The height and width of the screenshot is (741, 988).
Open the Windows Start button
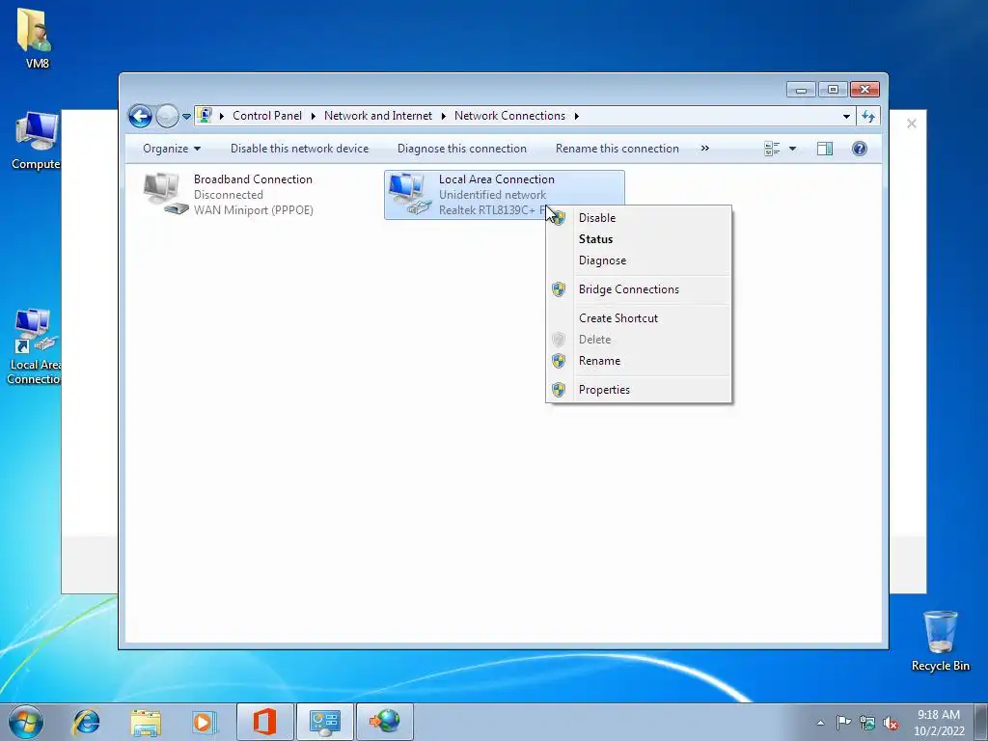pos(26,722)
